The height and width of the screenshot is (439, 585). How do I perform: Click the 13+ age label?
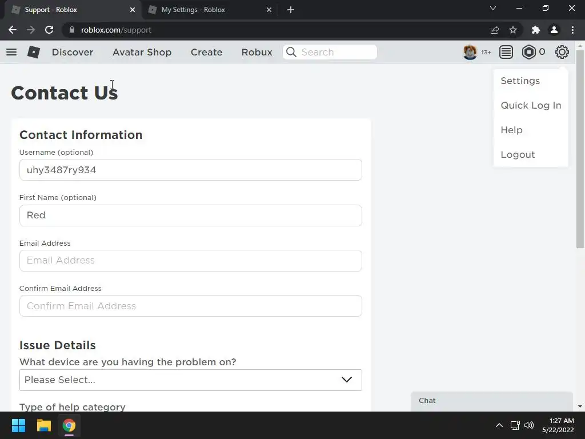tap(486, 52)
